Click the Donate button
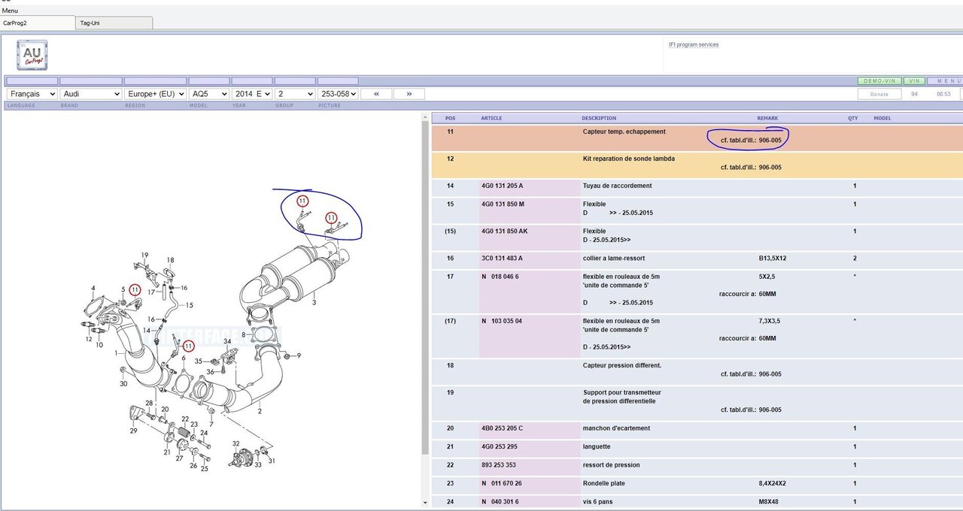Image resolution: width=963 pixels, height=511 pixels. point(879,94)
